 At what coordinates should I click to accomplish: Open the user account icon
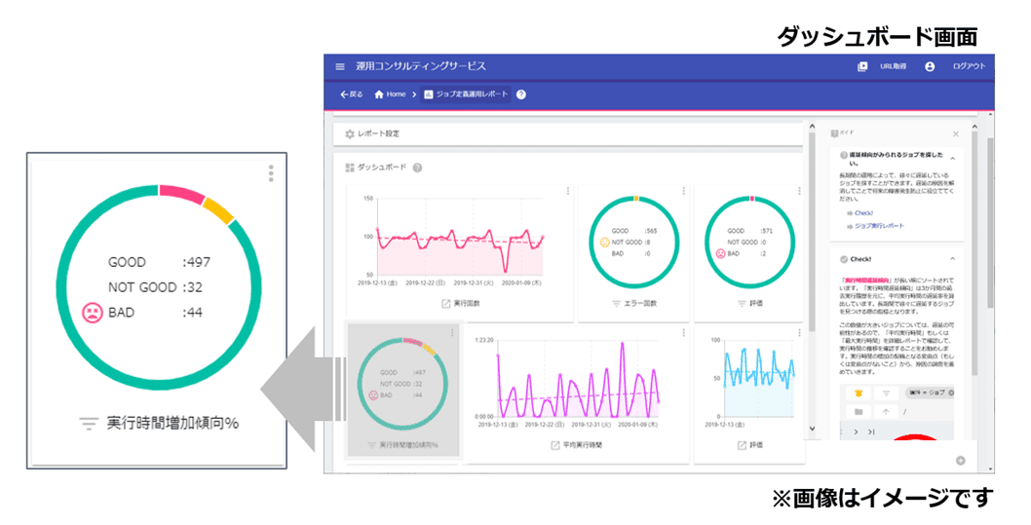pos(929,66)
